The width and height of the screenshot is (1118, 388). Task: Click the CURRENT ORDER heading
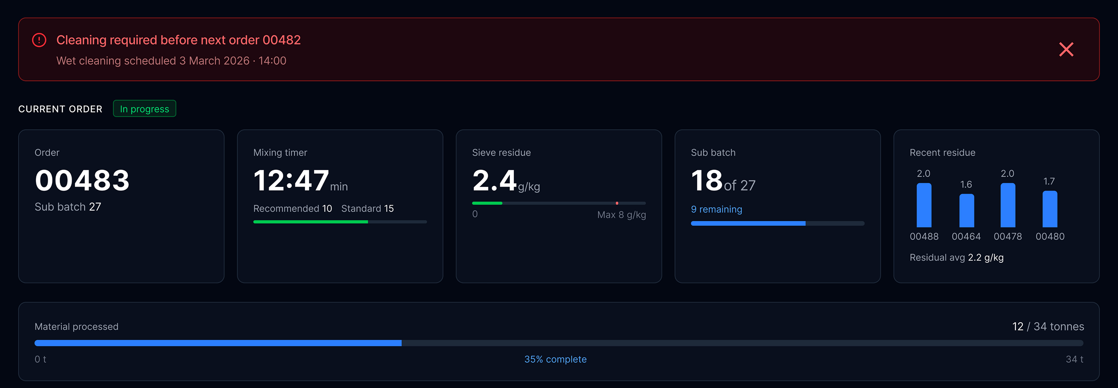60,109
